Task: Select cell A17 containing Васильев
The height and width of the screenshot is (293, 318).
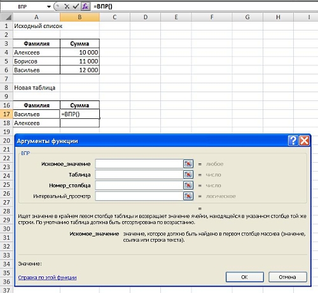Action: pyautogui.click(x=36, y=114)
